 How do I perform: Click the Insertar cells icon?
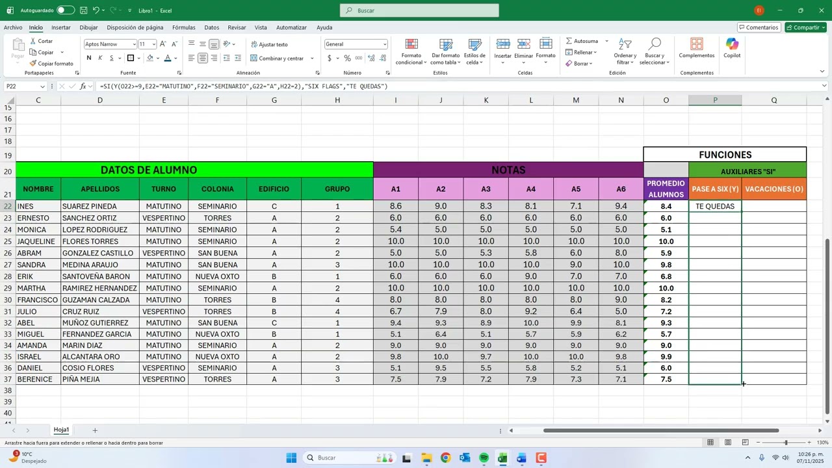[x=503, y=44]
